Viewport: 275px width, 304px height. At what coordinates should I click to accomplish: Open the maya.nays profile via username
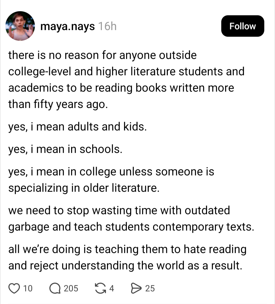(x=67, y=26)
